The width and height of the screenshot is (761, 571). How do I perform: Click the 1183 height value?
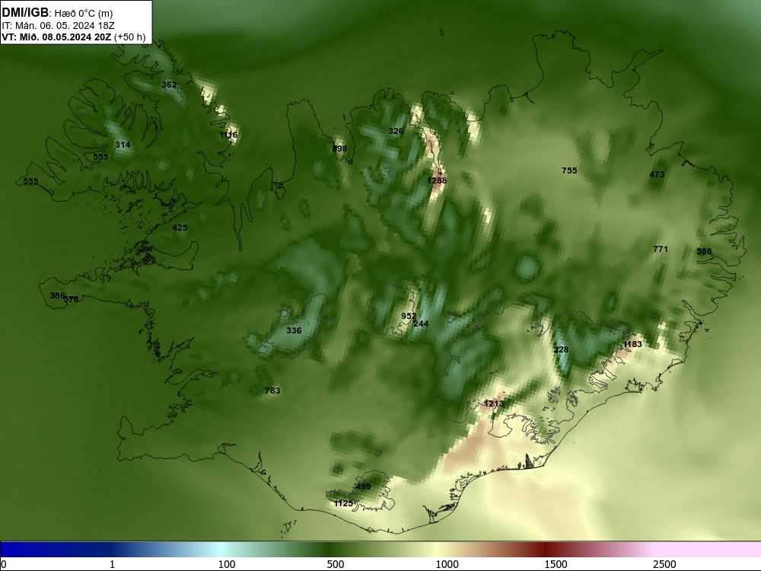[x=632, y=344]
